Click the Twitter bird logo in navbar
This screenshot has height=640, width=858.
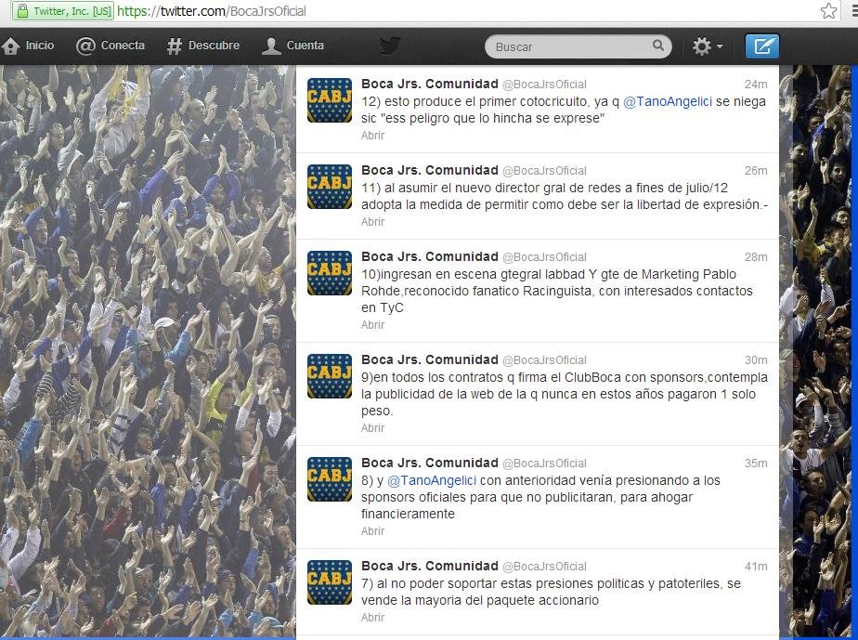(x=390, y=46)
